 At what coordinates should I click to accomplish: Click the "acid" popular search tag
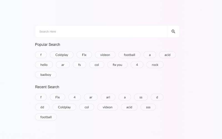pyautogui.click(x=167, y=55)
